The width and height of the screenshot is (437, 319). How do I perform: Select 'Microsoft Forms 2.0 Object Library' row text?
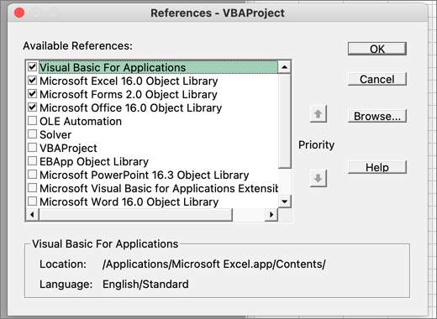point(129,94)
